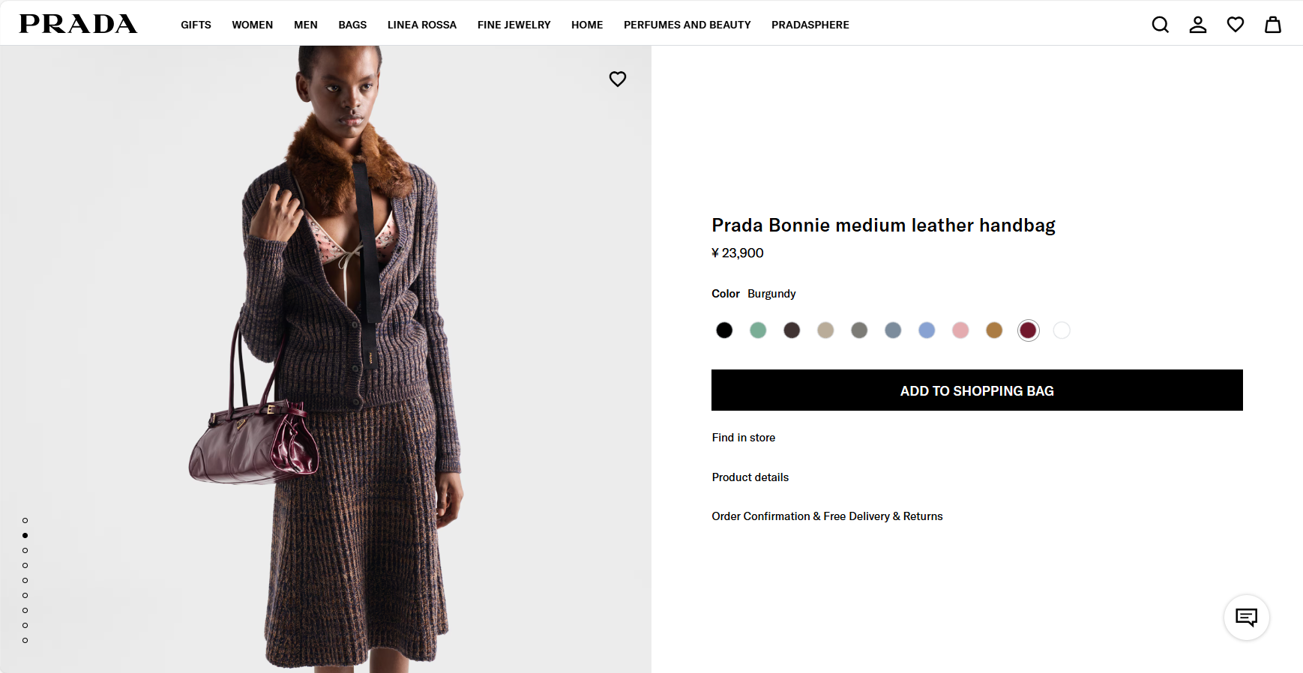Viewport: 1303px width, 673px height.
Task: Open the BAGS menu
Action: (x=352, y=25)
